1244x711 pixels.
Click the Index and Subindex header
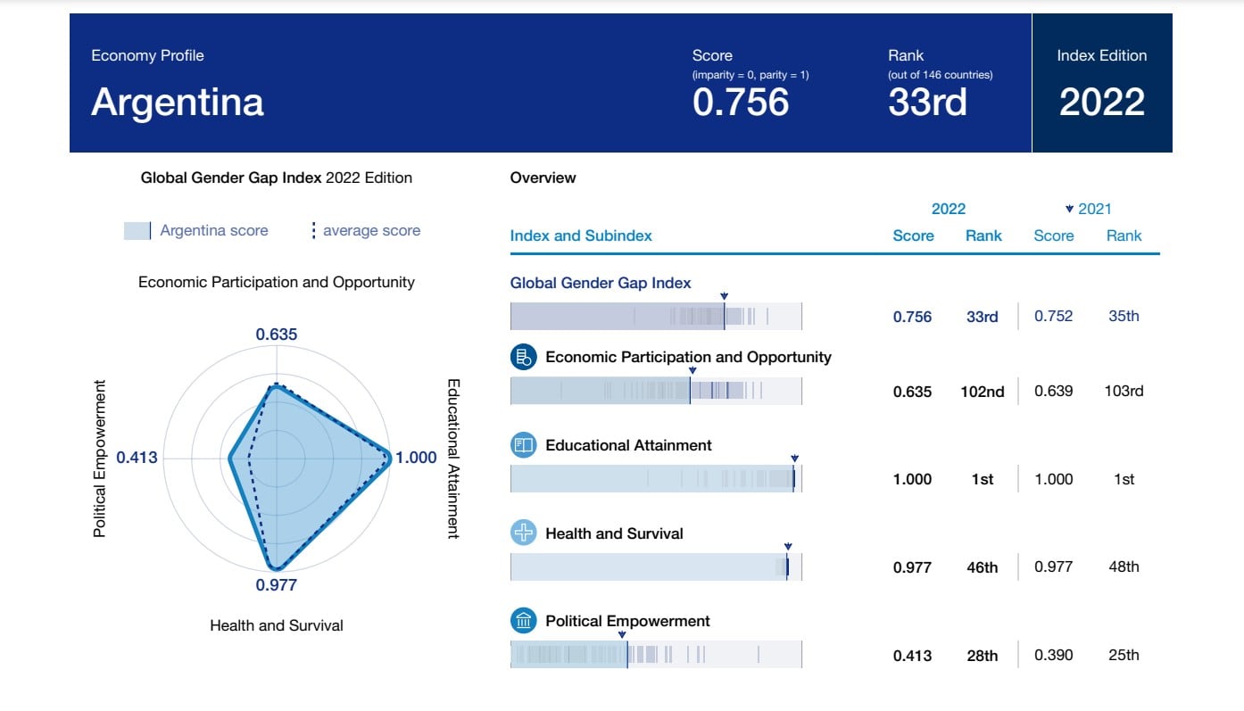[581, 236]
